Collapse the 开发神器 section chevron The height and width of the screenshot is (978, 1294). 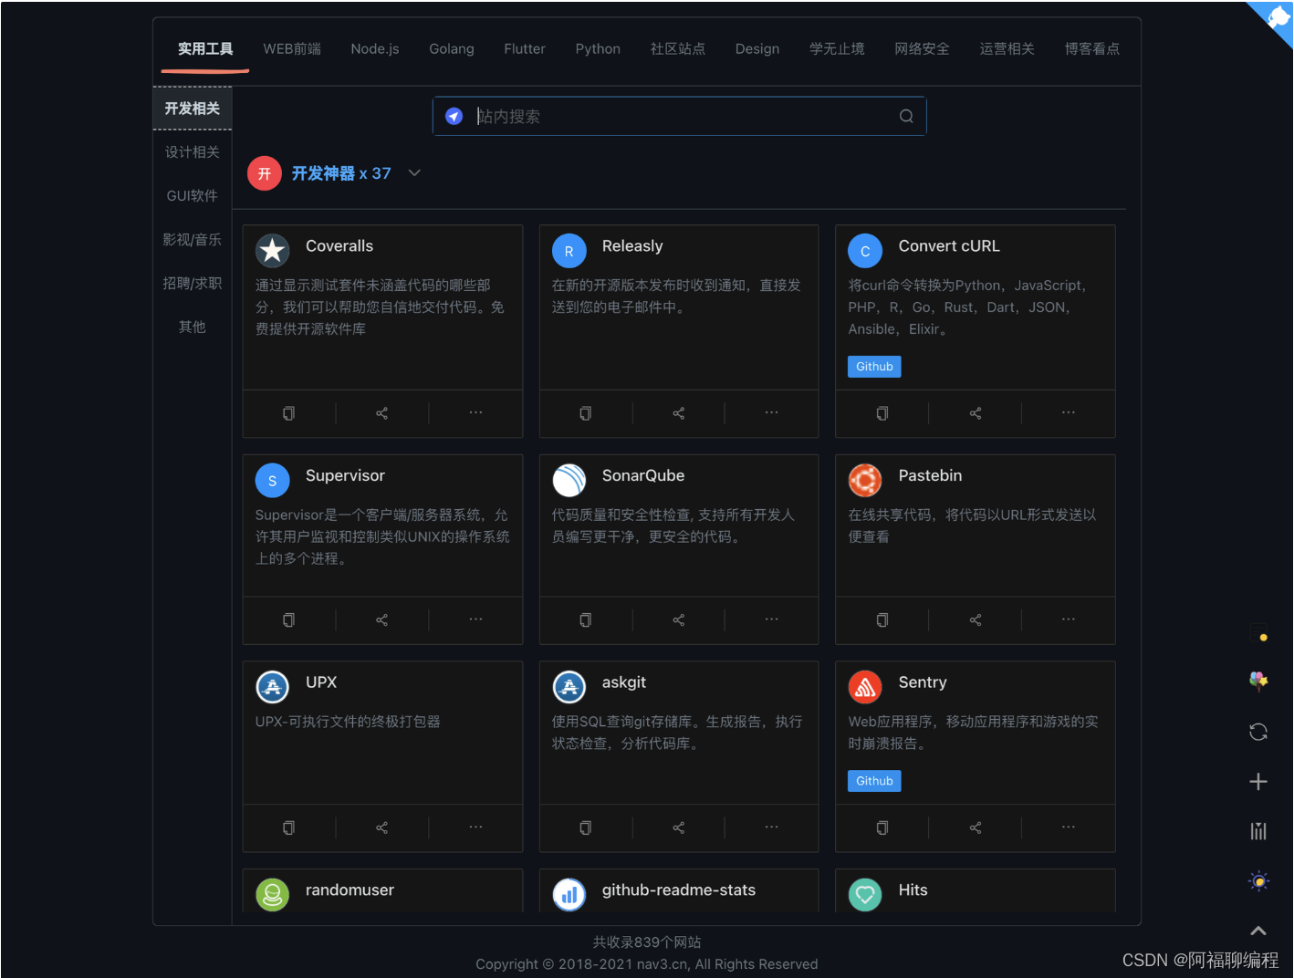pyautogui.click(x=414, y=172)
